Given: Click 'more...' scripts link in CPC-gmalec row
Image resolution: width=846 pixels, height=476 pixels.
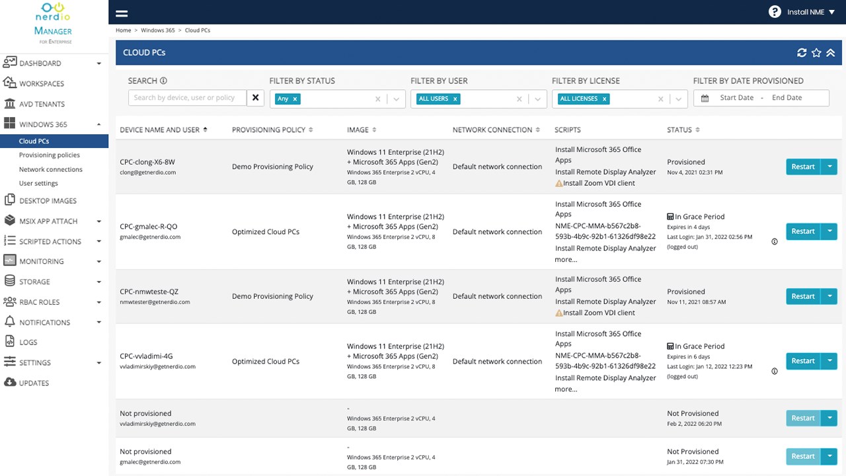Looking at the screenshot, I should point(566,260).
